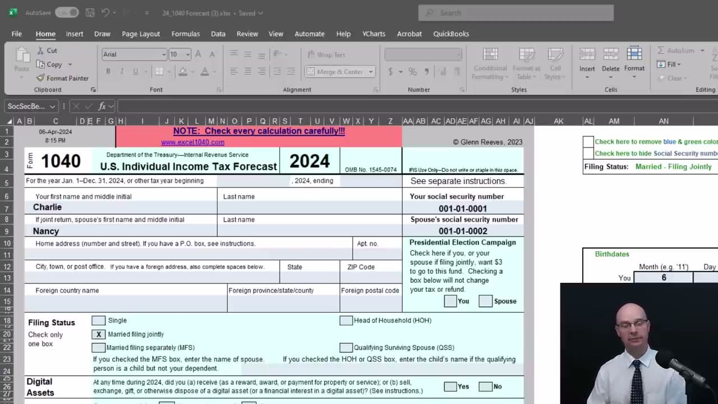Check Digital Assets Yes box

click(x=450, y=387)
